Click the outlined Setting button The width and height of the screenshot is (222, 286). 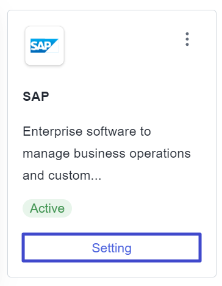point(112,248)
